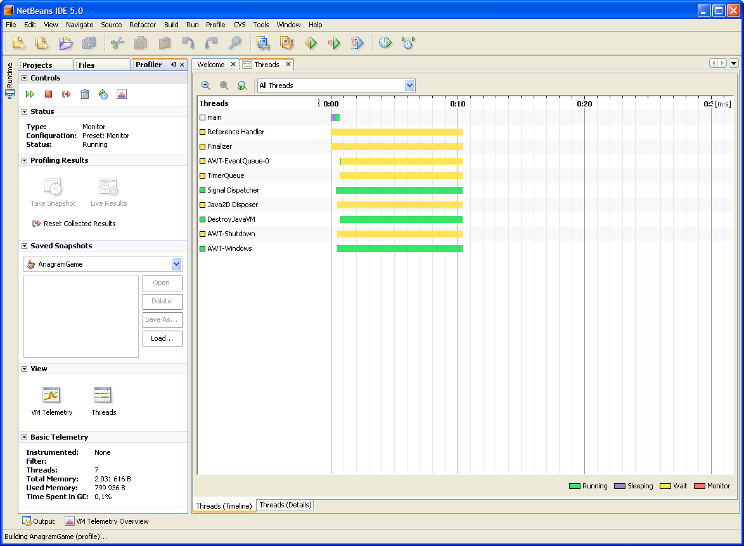
Task: Open the Refactor menu
Action: coord(143,25)
